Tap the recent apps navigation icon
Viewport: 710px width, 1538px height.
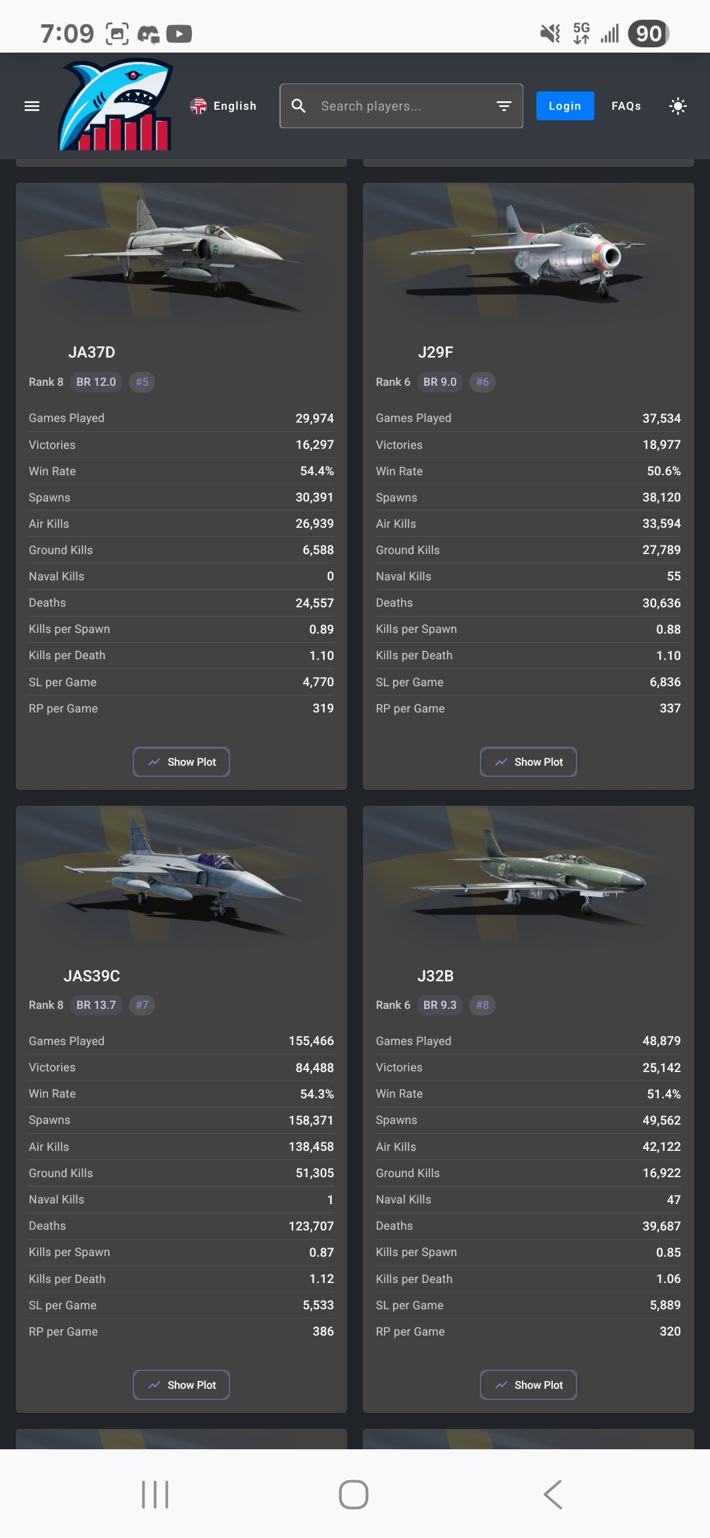point(155,1495)
